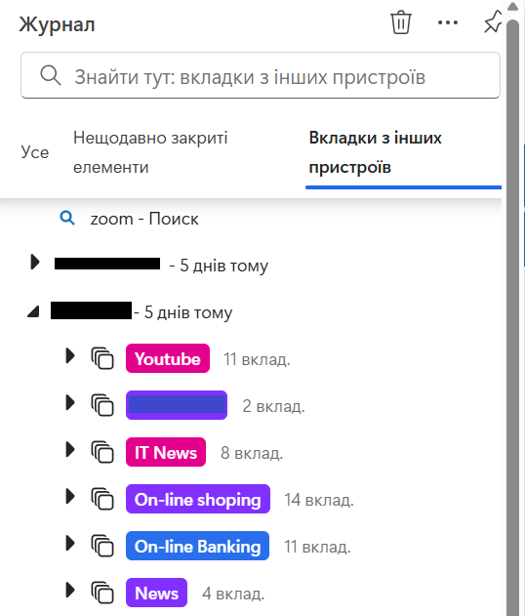Switch to the Усе tab
This screenshot has height=616, width=525.
35,152
